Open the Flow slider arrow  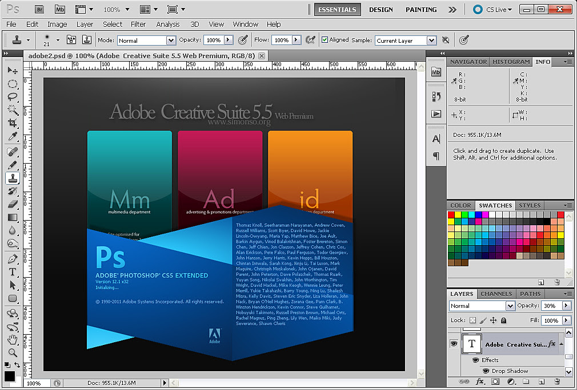296,40
